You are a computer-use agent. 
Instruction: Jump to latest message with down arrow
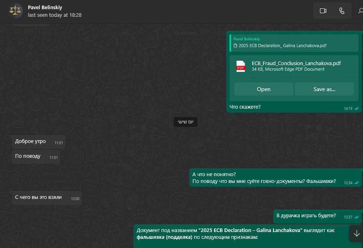(x=356, y=234)
